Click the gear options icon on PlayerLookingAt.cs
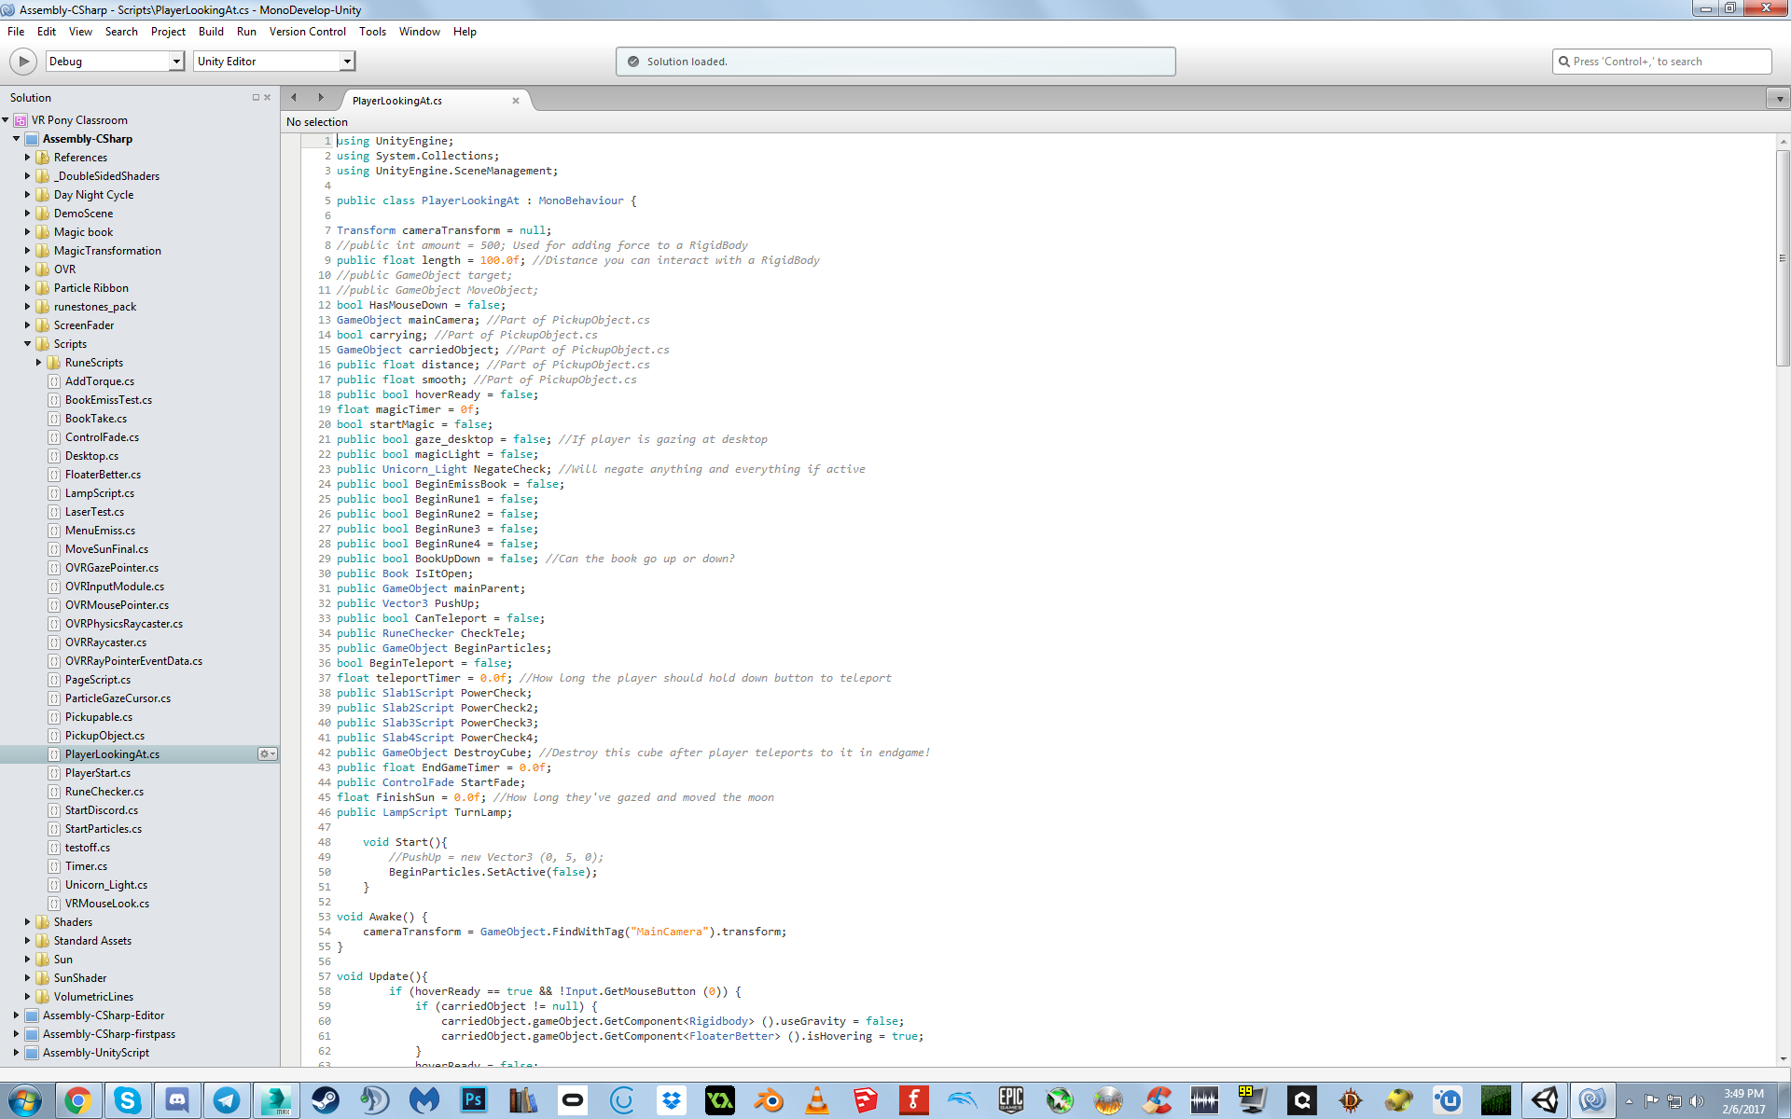The image size is (1791, 1119). coord(267,754)
